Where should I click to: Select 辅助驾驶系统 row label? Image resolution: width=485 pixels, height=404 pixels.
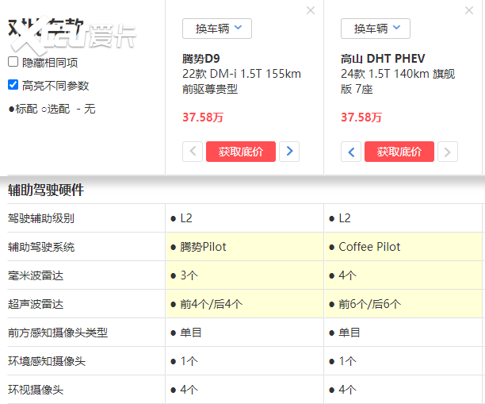(x=41, y=247)
